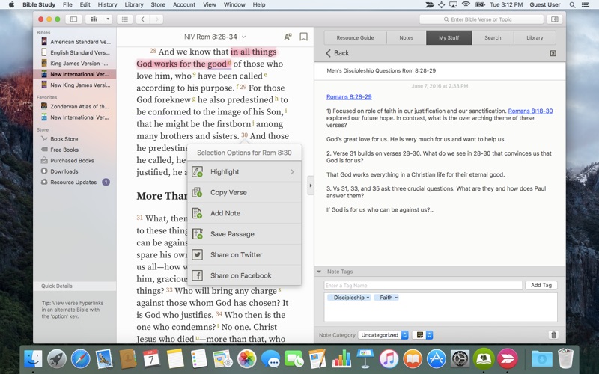599x374 pixels.
Task: Go back with the toolbar left arrow
Action: 142,19
